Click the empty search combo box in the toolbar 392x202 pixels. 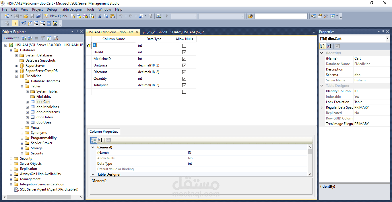[281, 16]
